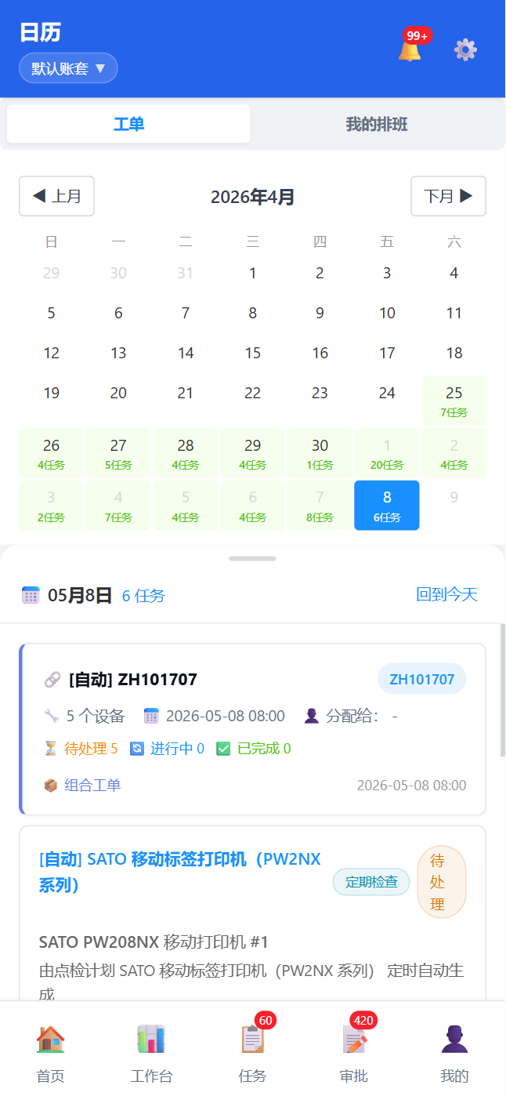The width and height of the screenshot is (506, 1096).
Task: Switch to the 我的排班 tab
Action: pos(377,124)
